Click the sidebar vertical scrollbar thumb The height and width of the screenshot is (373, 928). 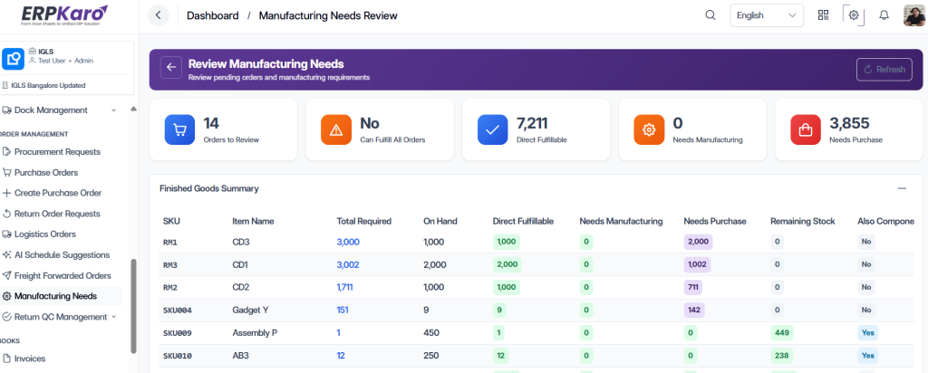point(133,306)
